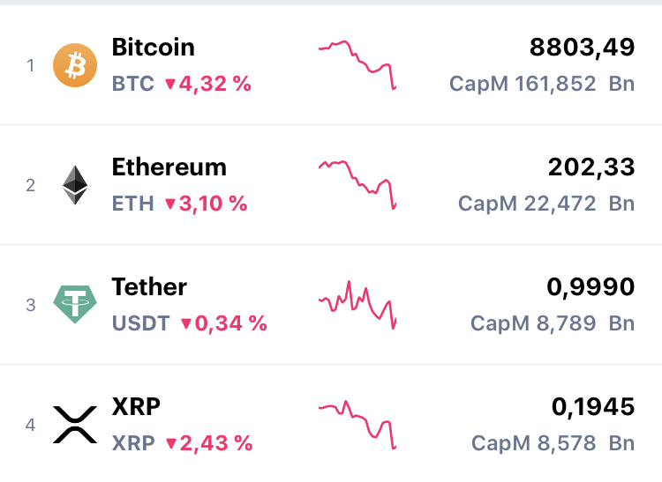Click the orange Bitcoin logo icon

point(75,65)
